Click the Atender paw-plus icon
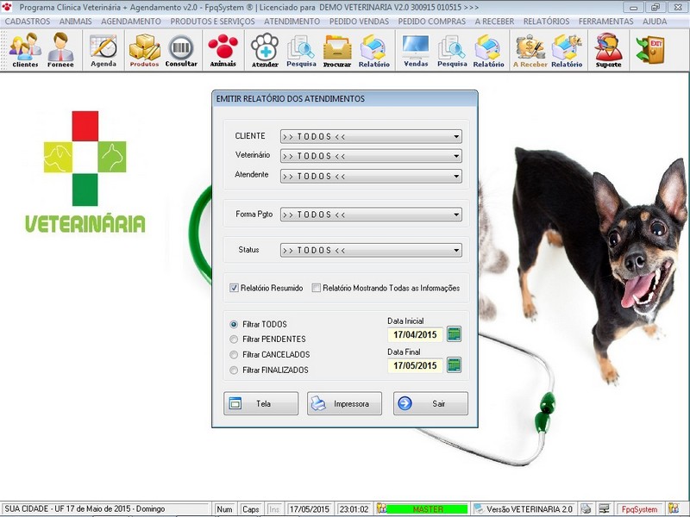The height and width of the screenshot is (517, 690). click(265, 50)
